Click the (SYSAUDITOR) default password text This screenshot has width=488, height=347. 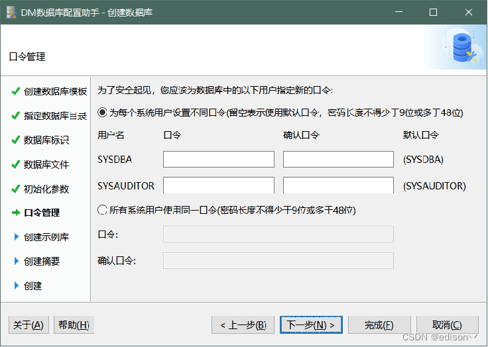(434, 185)
